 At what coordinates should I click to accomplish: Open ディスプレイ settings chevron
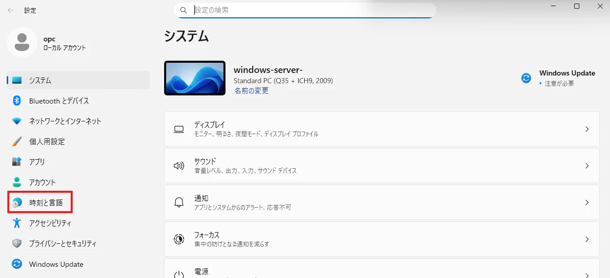pyautogui.click(x=588, y=129)
